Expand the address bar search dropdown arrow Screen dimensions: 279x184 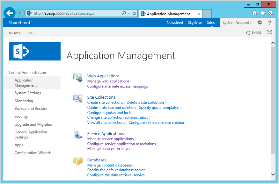click(129, 13)
